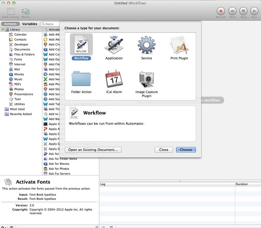Click Hide Library in the toolbar
The height and width of the screenshot is (228, 261).
pos(10,13)
